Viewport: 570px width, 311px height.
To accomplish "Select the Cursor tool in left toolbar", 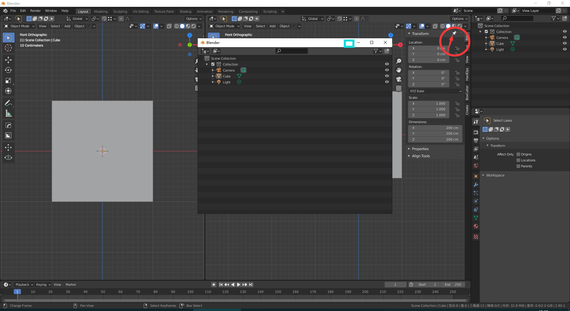I will [8, 48].
